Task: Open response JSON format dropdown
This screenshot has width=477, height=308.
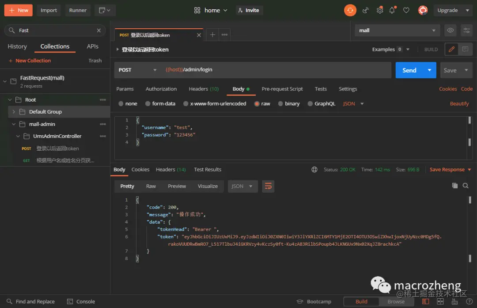Action: click(x=242, y=186)
